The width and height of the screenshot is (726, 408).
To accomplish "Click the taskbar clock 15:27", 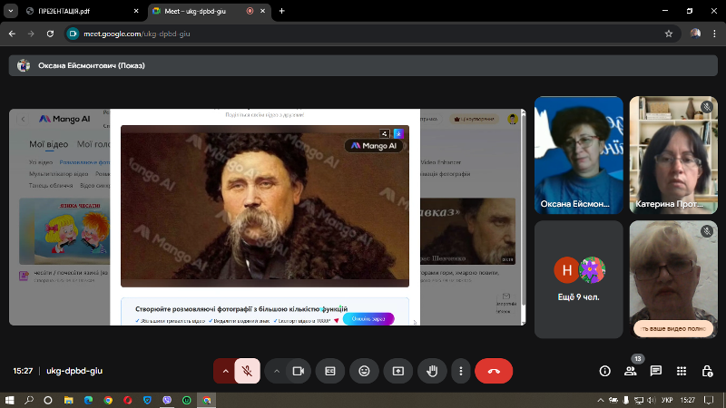I will pyautogui.click(x=688, y=400).
